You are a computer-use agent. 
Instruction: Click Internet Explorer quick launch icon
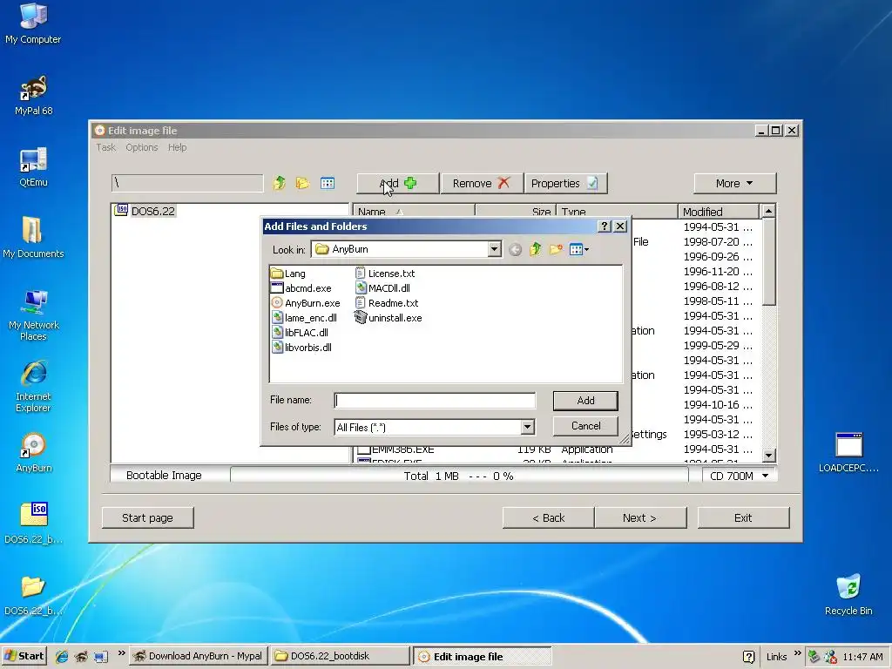(62, 657)
